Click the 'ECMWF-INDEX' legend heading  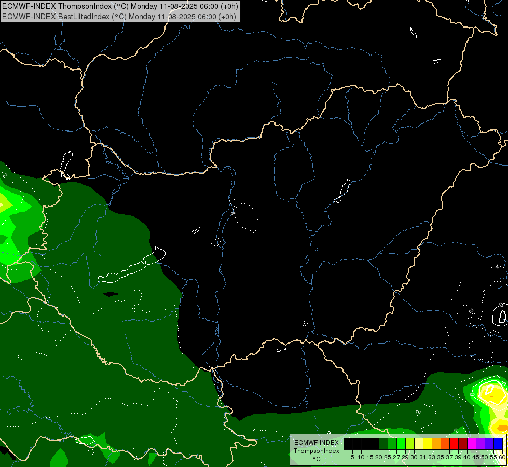317,443
